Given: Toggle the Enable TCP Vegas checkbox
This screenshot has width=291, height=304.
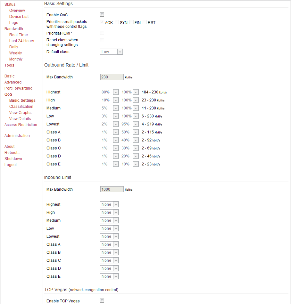Looking at the screenshot, I should point(102,301).
